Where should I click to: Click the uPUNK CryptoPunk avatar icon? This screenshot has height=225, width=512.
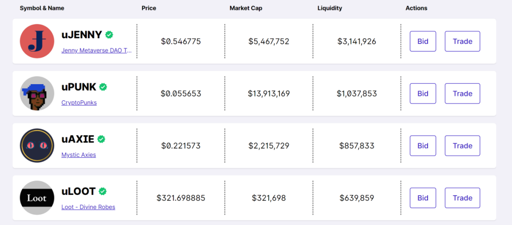pyautogui.click(x=37, y=94)
